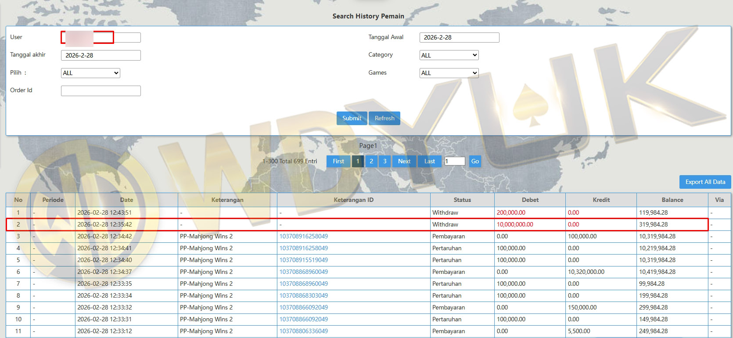Click the page number input box

tap(454, 161)
